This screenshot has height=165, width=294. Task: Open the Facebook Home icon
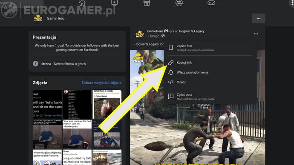82,3
